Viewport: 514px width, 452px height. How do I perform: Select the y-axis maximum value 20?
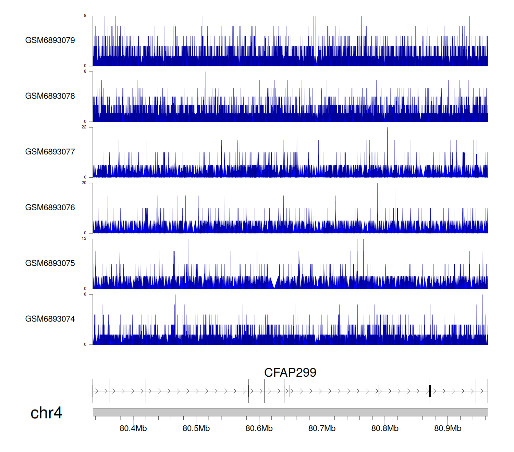84,183
